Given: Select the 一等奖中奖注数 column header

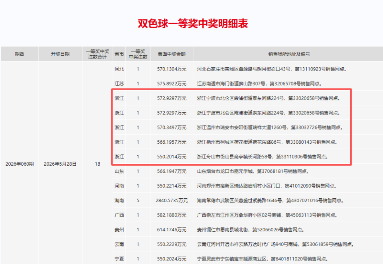Looking at the screenshot, I should pos(138,54).
